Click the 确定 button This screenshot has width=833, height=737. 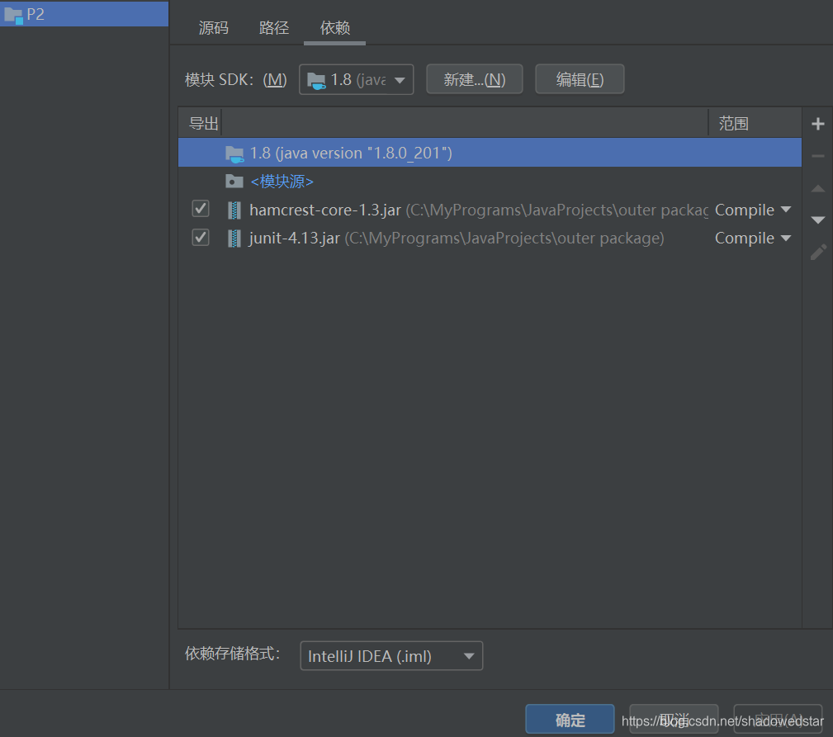[x=570, y=720]
